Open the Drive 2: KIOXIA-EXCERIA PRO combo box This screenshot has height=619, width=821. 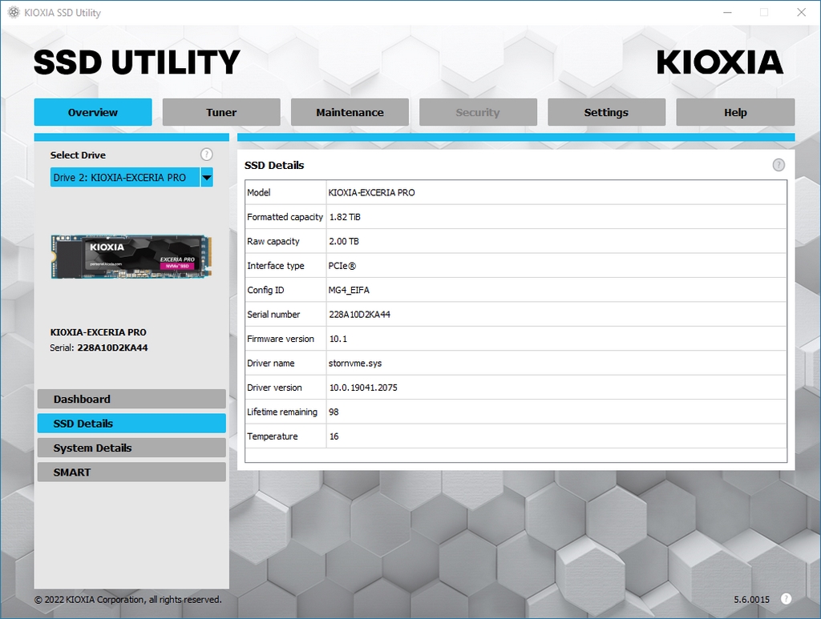pyautogui.click(x=131, y=177)
